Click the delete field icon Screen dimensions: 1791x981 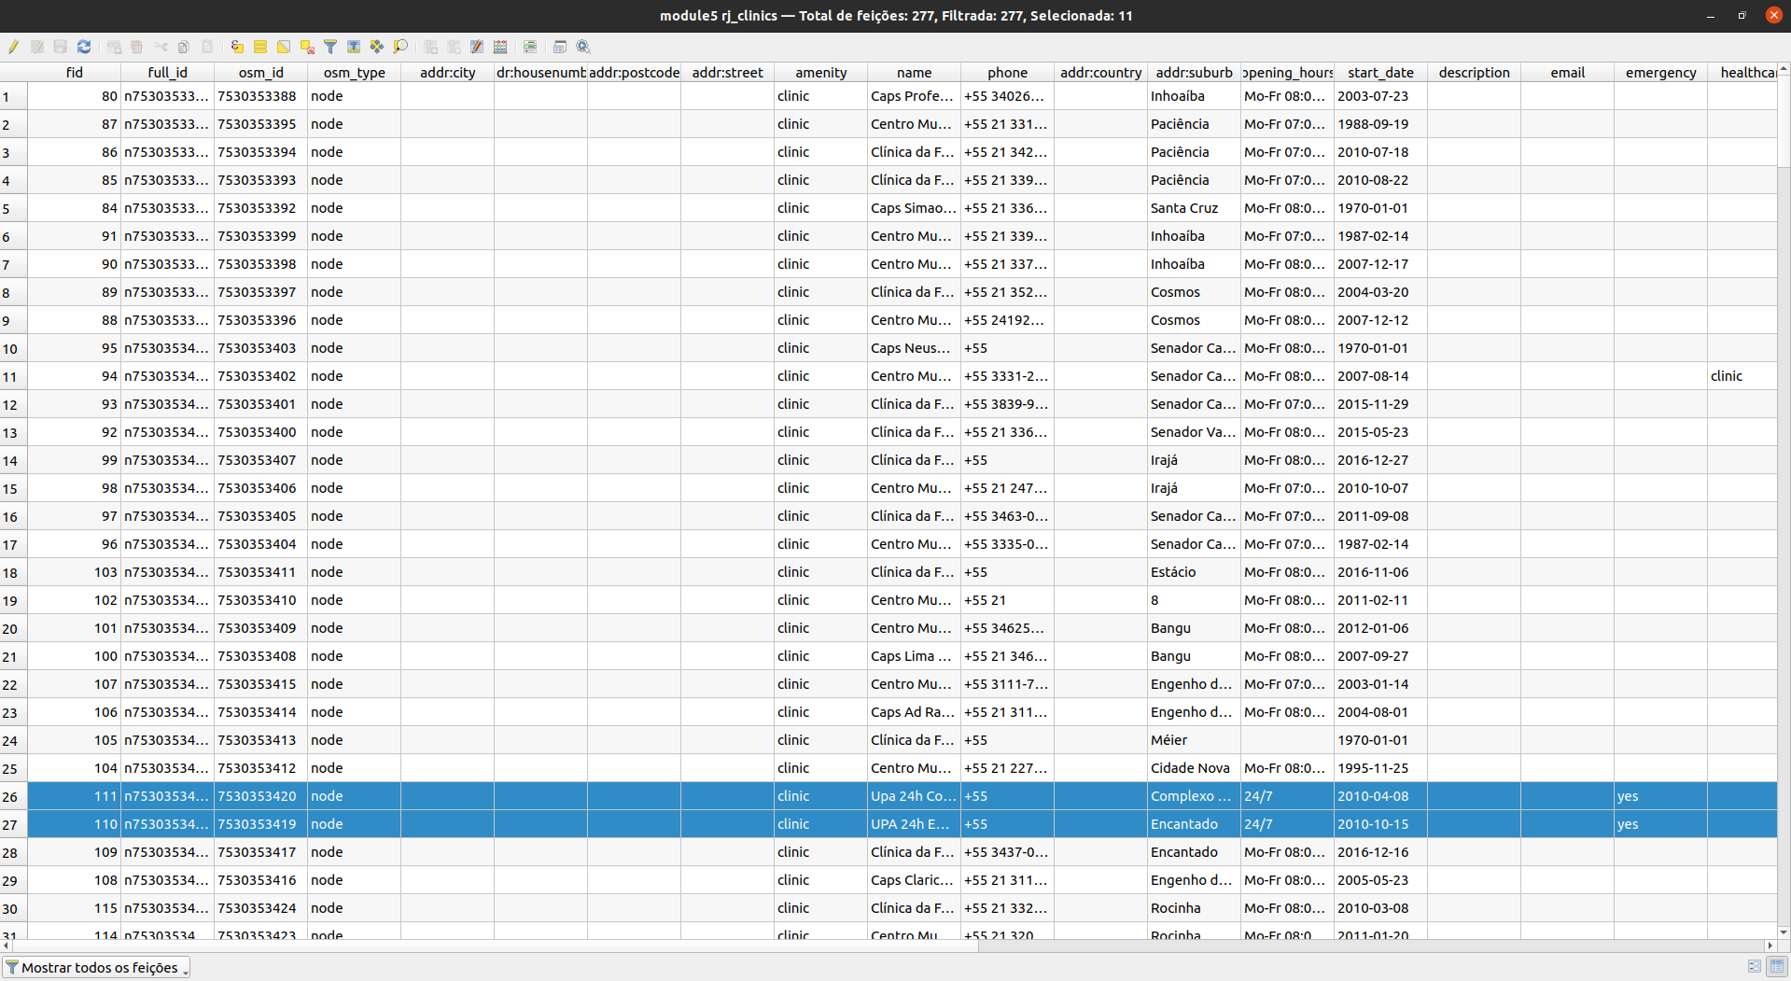[454, 47]
